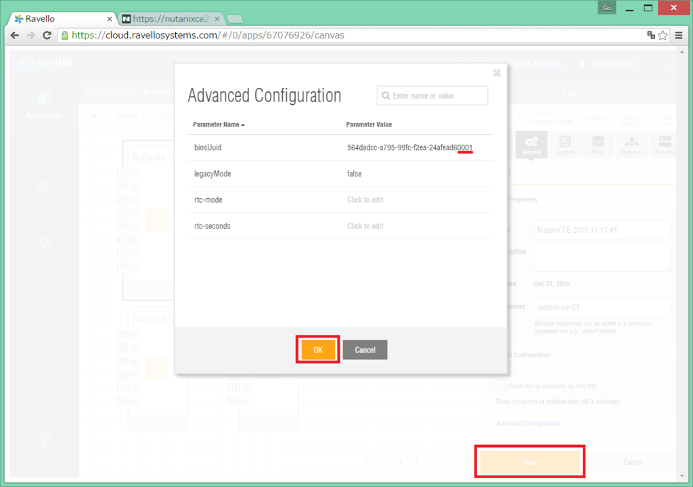Viewport: 693px width, 487px height.
Task: Click Cancel in the Advanced Configuration dialog
Action: pyautogui.click(x=365, y=350)
